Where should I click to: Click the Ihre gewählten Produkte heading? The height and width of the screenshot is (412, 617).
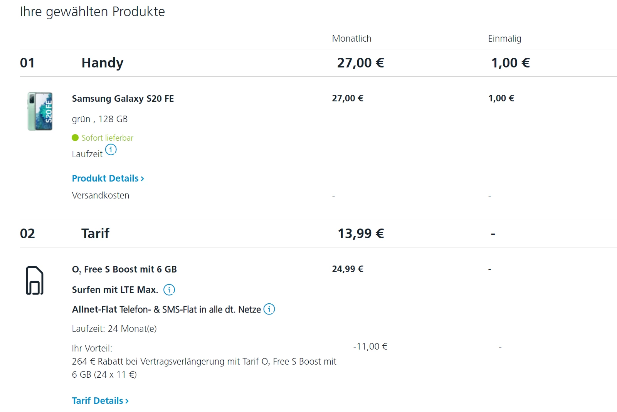click(92, 12)
